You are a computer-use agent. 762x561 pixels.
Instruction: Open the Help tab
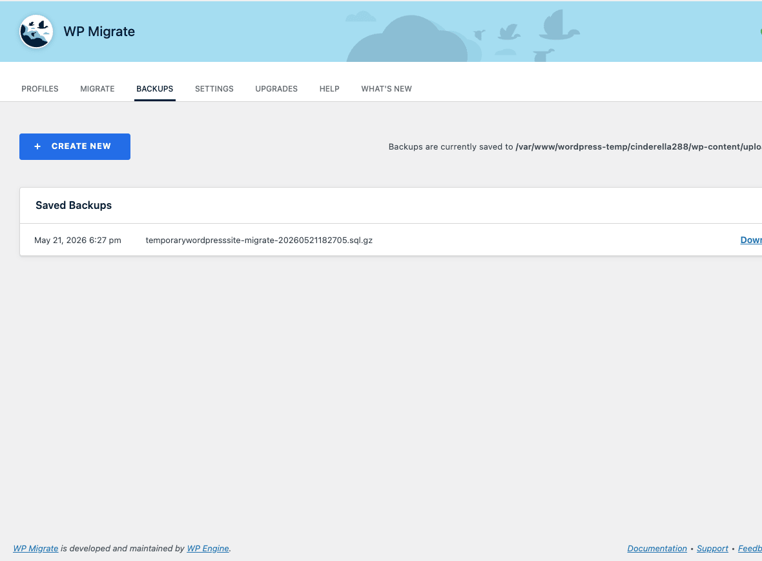329,89
